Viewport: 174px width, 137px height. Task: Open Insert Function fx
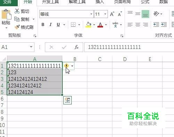77,47
